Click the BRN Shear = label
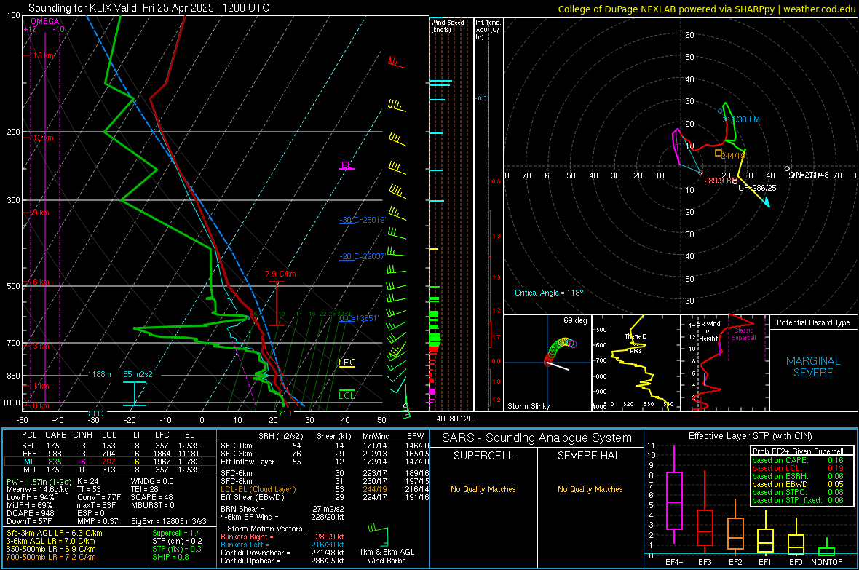Viewport: 859px width, 570px height. pos(241,509)
